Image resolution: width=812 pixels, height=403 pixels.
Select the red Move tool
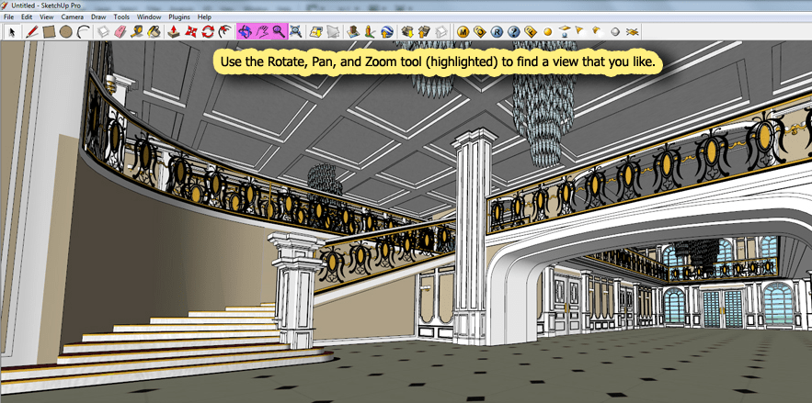coord(191,32)
